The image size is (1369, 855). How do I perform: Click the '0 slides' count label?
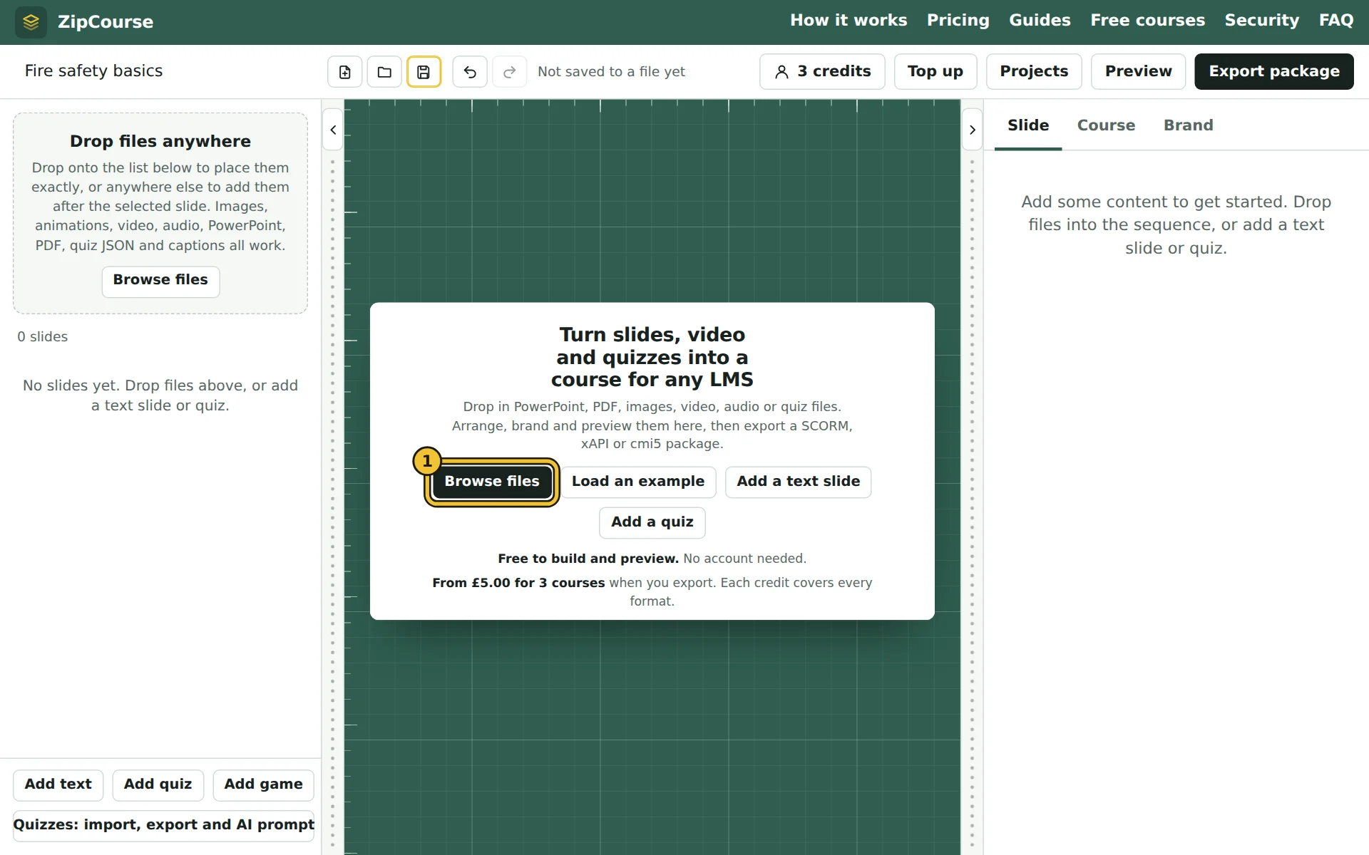point(43,337)
